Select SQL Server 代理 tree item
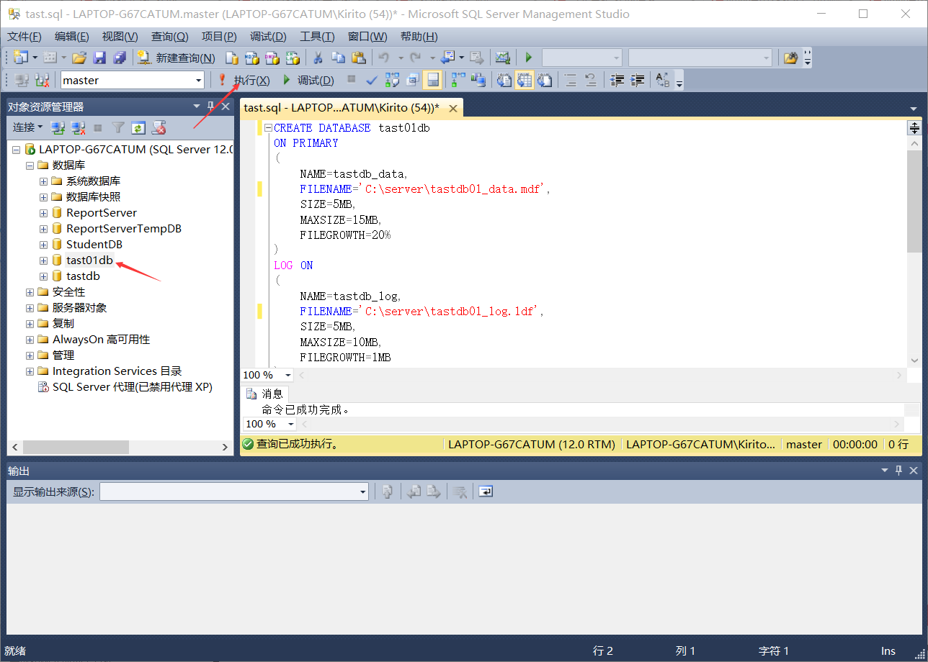This screenshot has height=662, width=928. (133, 387)
